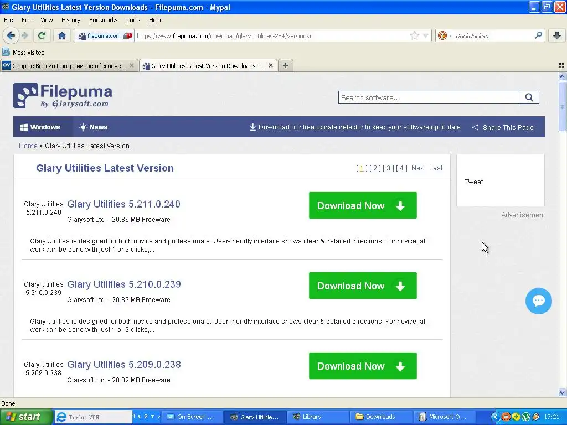Download Now for Glary Utilities 5.210.0.239

click(x=363, y=286)
